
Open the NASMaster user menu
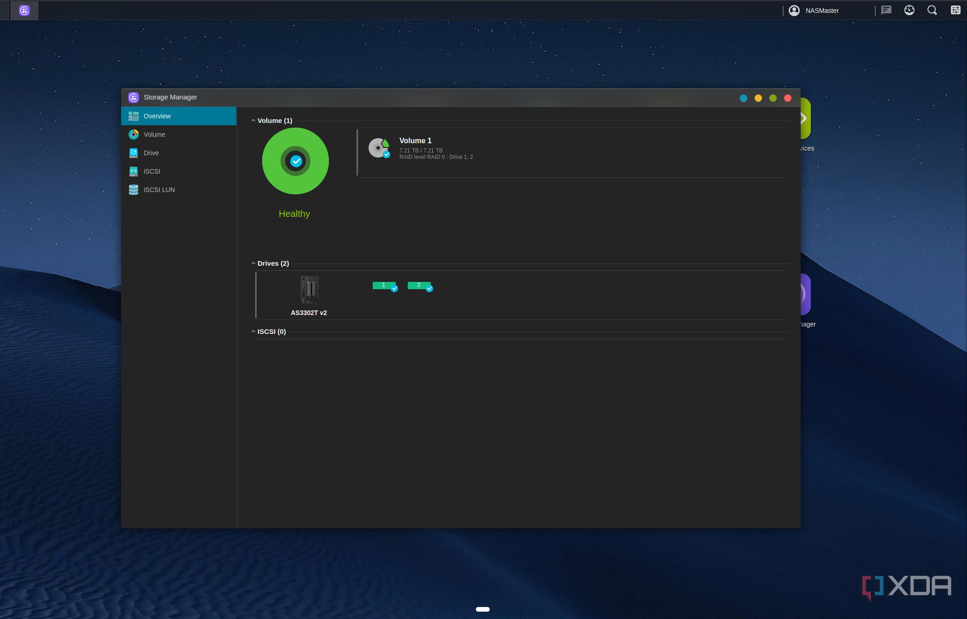pos(822,11)
